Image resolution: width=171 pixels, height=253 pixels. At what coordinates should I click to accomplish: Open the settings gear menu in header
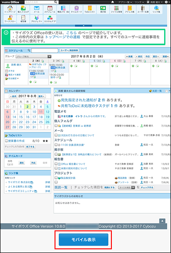[x=166, y=2]
